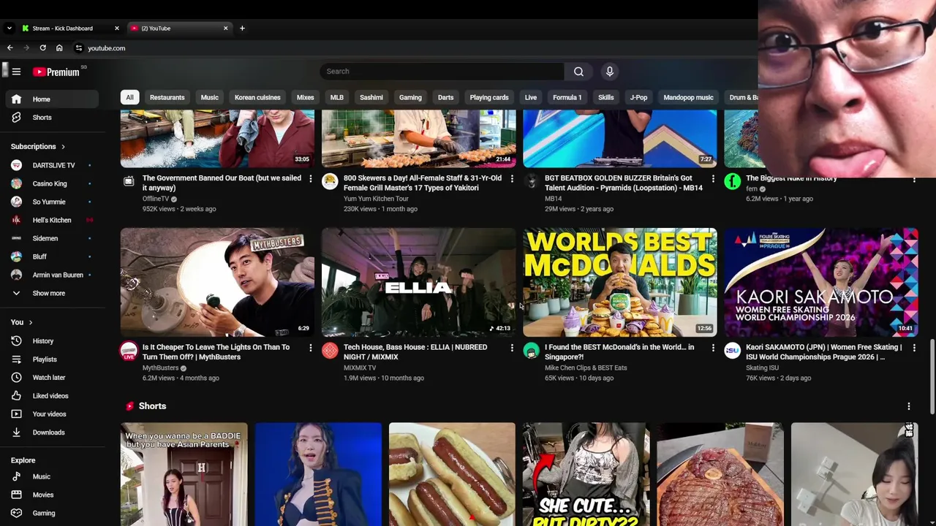Image resolution: width=936 pixels, height=526 pixels.
Task: Open Shorts in the sidebar
Action: [x=51, y=118]
